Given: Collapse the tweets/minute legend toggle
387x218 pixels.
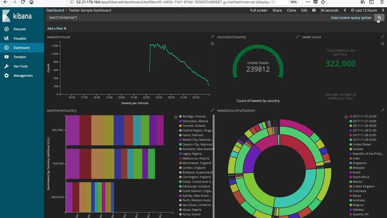Looking at the screenshot, I should click(212, 44).
